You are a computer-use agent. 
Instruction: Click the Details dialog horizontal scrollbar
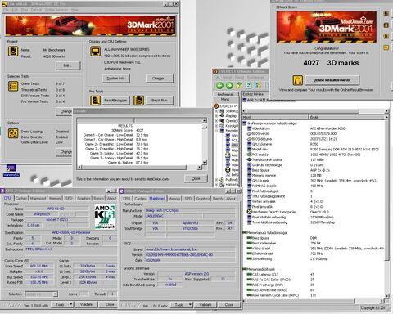click(139, 167)
